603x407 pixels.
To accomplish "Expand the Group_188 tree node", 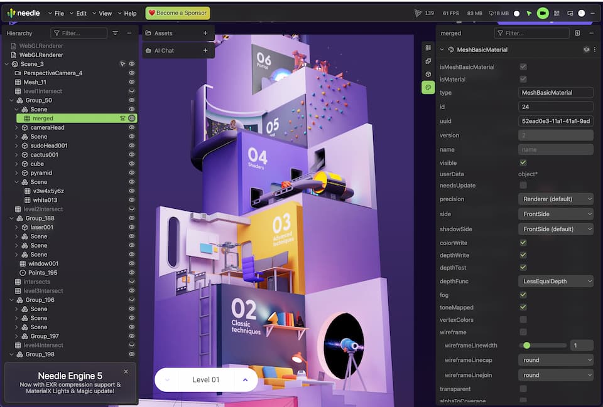I will 11,218.
